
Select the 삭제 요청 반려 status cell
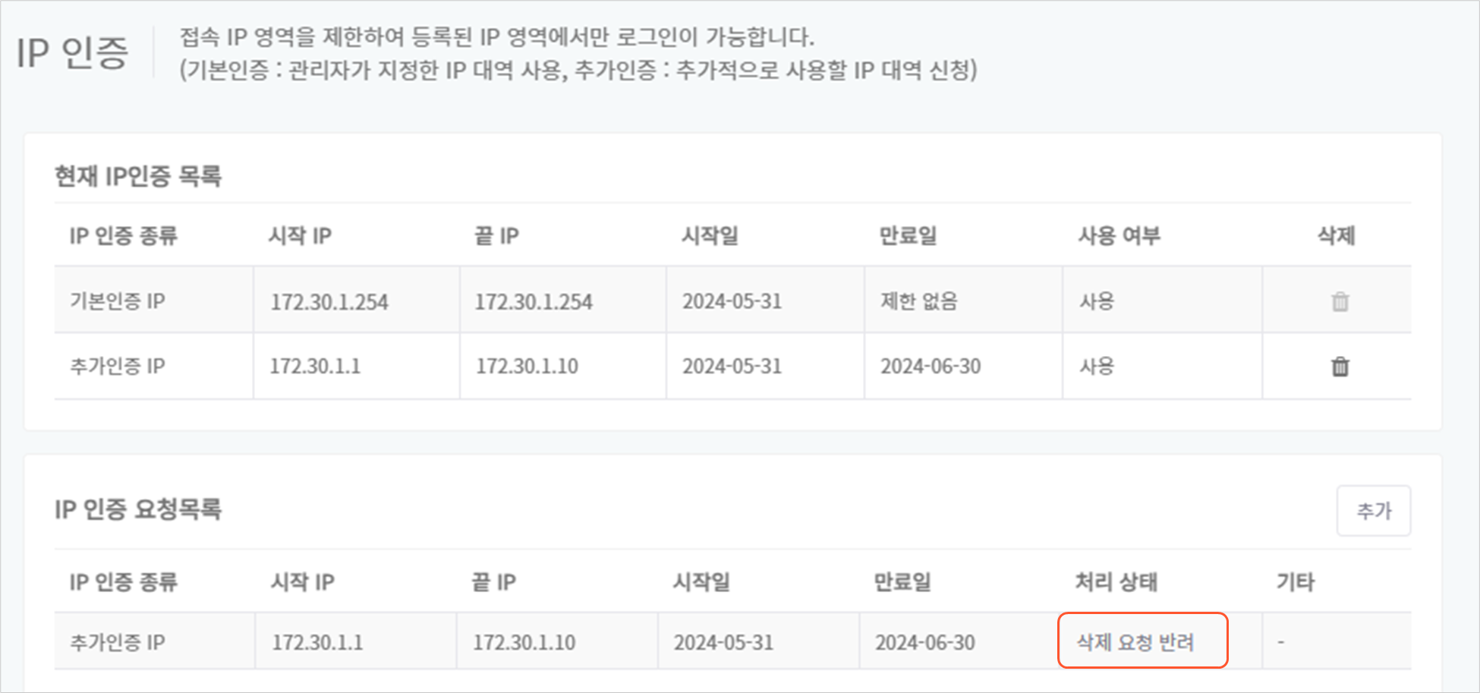coord(1135,642)
